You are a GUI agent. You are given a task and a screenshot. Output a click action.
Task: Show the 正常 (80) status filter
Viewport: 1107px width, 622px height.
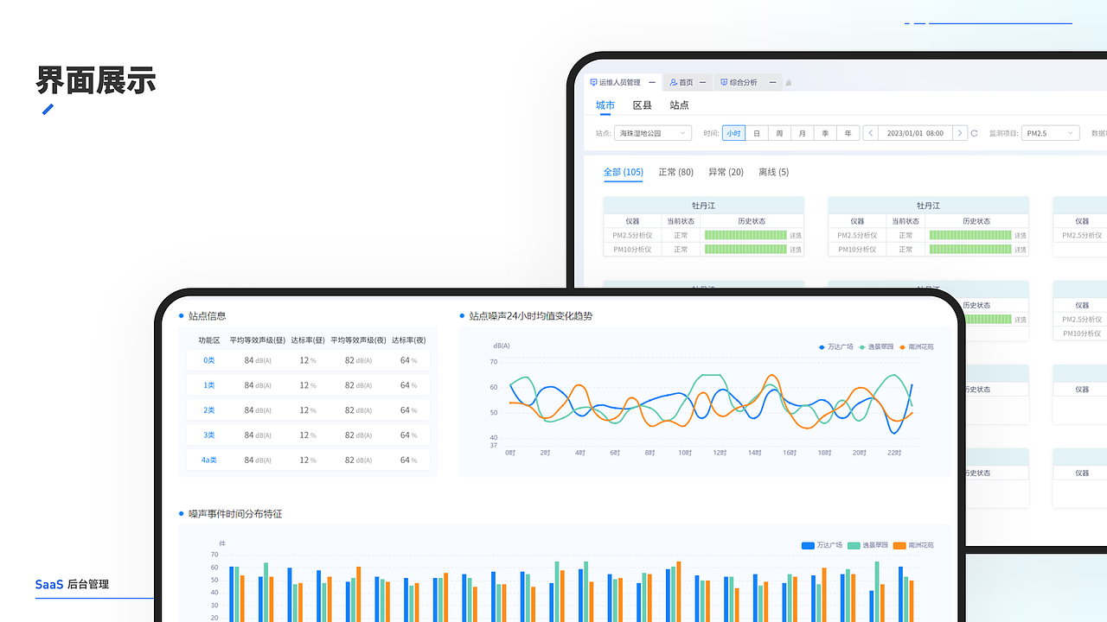point(676,172)
